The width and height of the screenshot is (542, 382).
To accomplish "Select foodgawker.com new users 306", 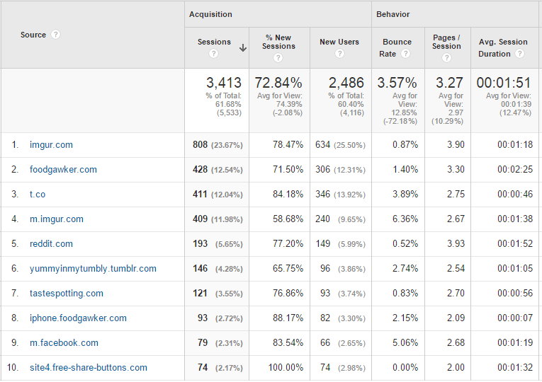I will tap(322, 170).
